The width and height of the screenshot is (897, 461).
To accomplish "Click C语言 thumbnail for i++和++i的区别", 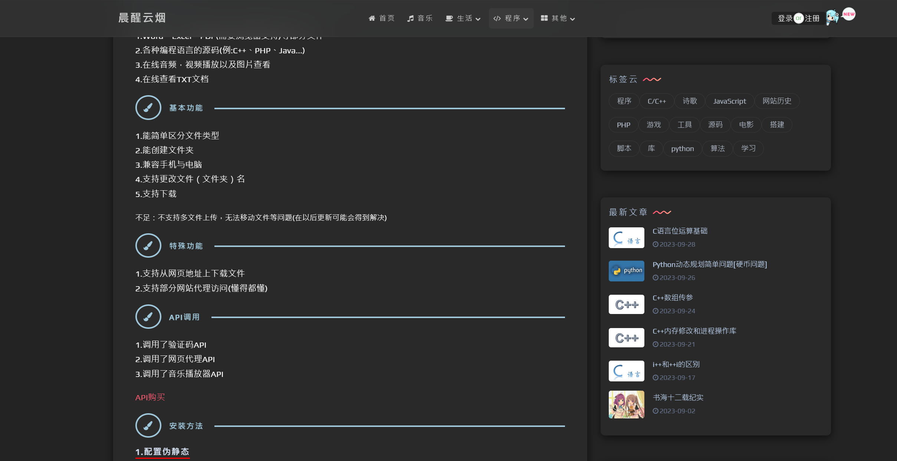I will point(627,371).
